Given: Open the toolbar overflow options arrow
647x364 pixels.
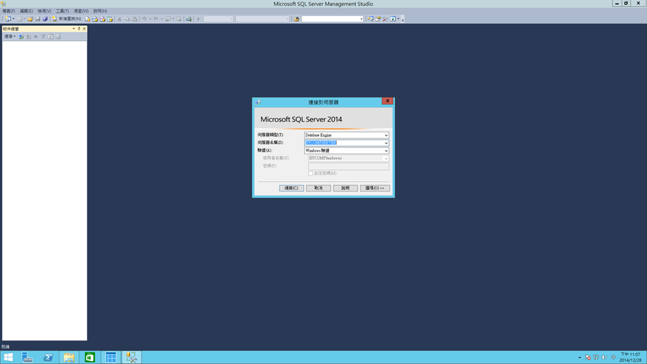Looking at the screenshot, I should [x=402, y=20].
